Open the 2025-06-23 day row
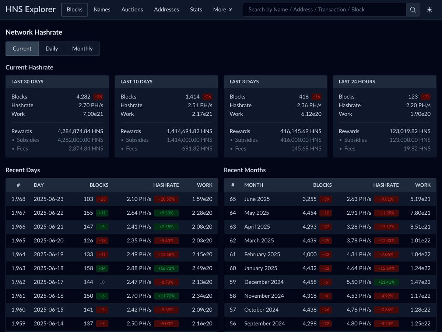 pos(112,199)
